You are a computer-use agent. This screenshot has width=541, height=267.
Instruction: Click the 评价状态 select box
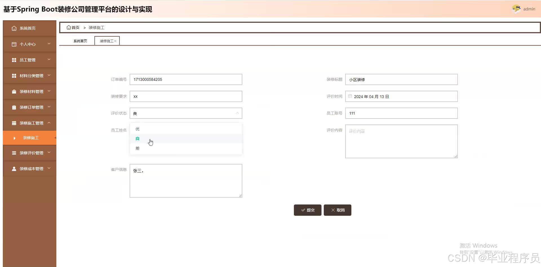click(x=186, y=113)
